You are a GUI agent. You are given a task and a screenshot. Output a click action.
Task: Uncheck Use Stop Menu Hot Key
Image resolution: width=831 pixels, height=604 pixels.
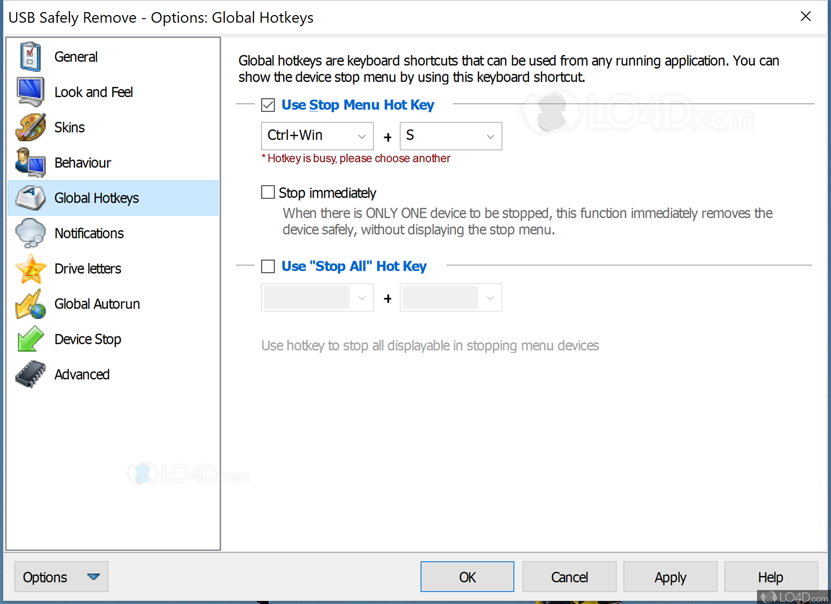(x=268, y=105)
